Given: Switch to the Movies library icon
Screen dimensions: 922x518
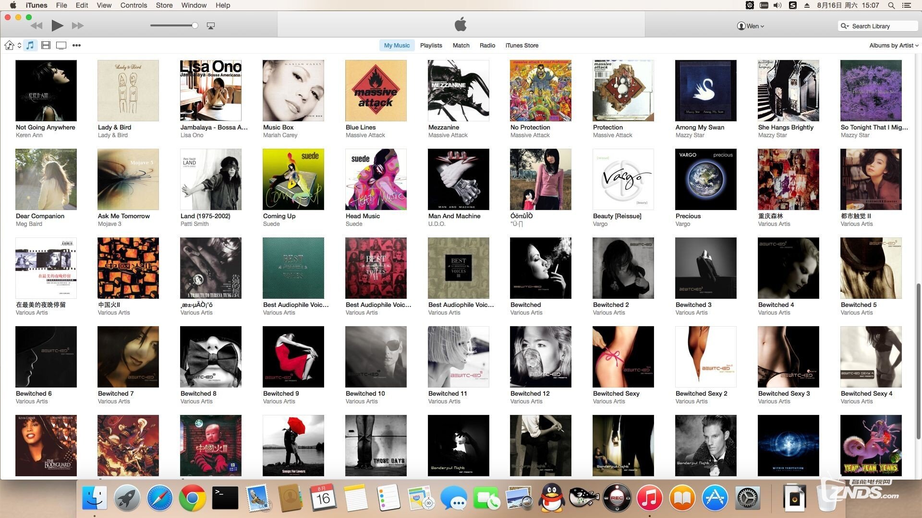Looking at the screenshot, I should tap(46, 45).
